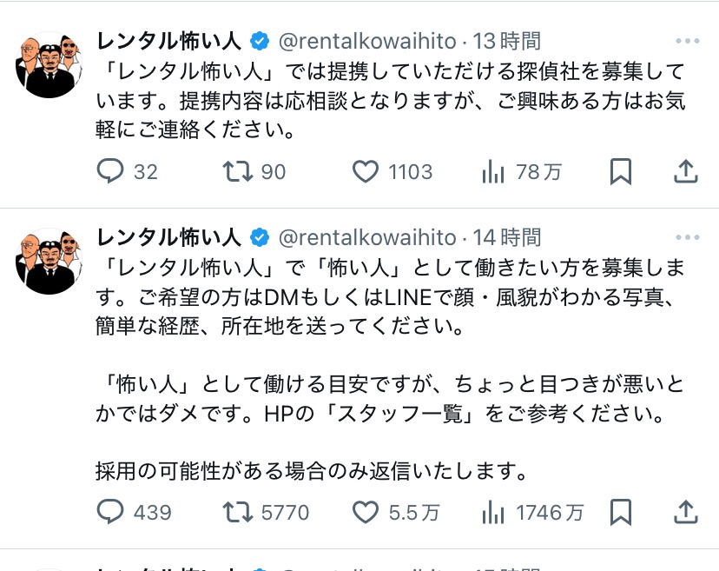The height and width of the screenshot is (571, 719).
Task: Open more options on the 14時間 tweet
Action: tap(688, 237)
